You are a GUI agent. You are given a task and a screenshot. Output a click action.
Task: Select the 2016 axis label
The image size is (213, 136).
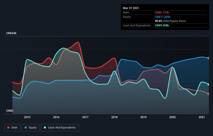coord(56,117)
